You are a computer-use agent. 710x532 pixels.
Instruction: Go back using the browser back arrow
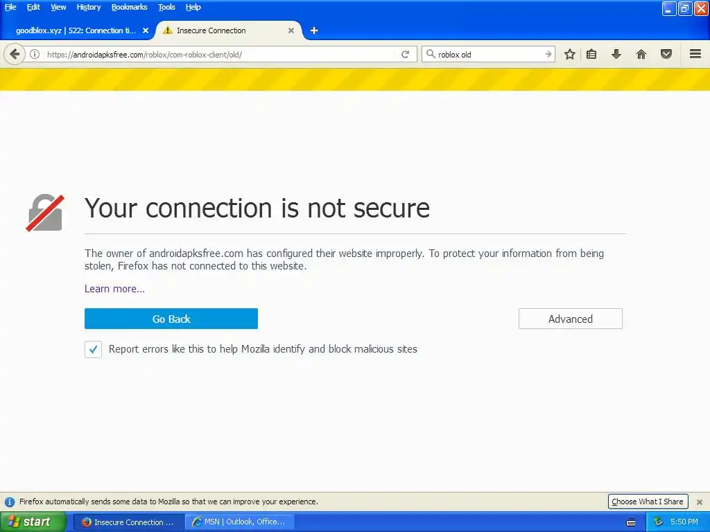(x=15, y=54)
